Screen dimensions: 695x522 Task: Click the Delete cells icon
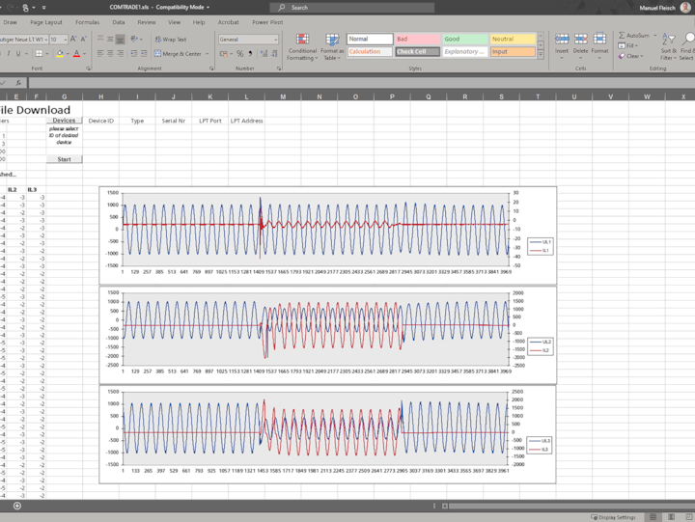coord(581,41)
